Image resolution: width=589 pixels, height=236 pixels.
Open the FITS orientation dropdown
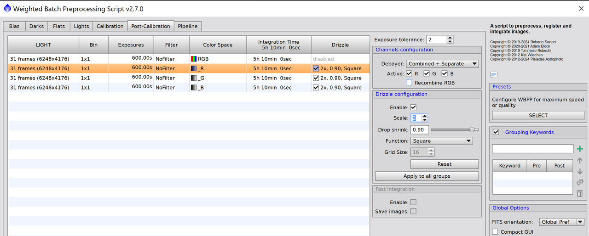[x=561, y=222]
